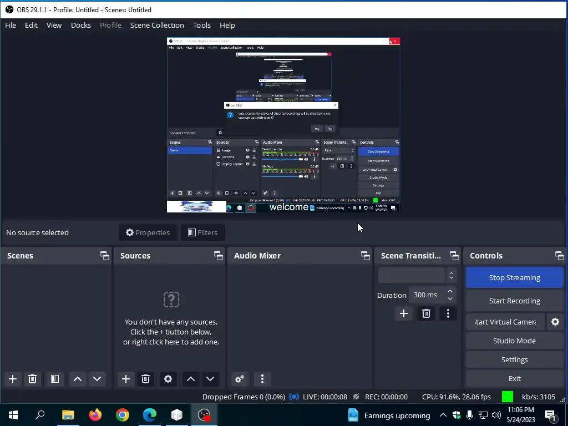Image resolution: width=568 pixels, height=426 pixels.
Task: Add a new source with plus button
Action: [126, 379]
